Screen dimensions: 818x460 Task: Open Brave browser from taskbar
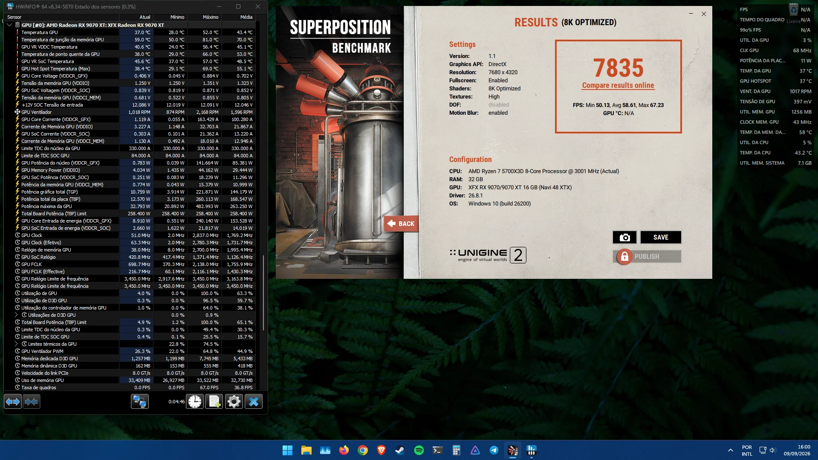(x=382, y=450)
